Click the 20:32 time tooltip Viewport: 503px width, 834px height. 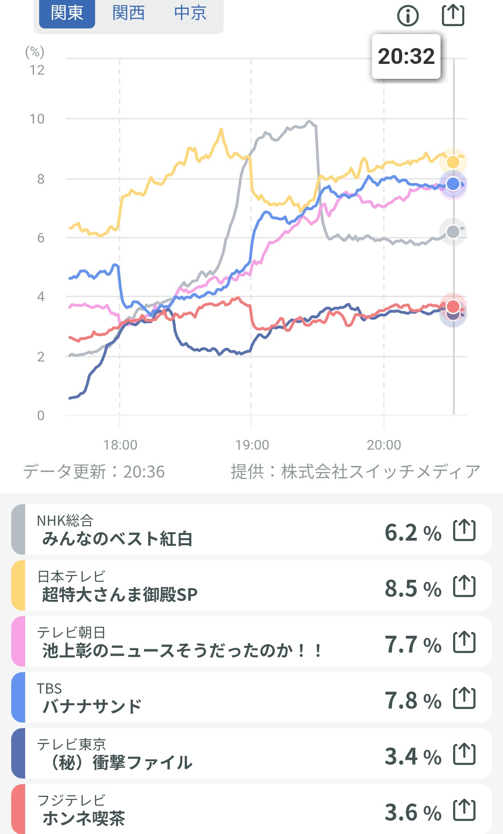pyautogui.click(x=406, y=56)
